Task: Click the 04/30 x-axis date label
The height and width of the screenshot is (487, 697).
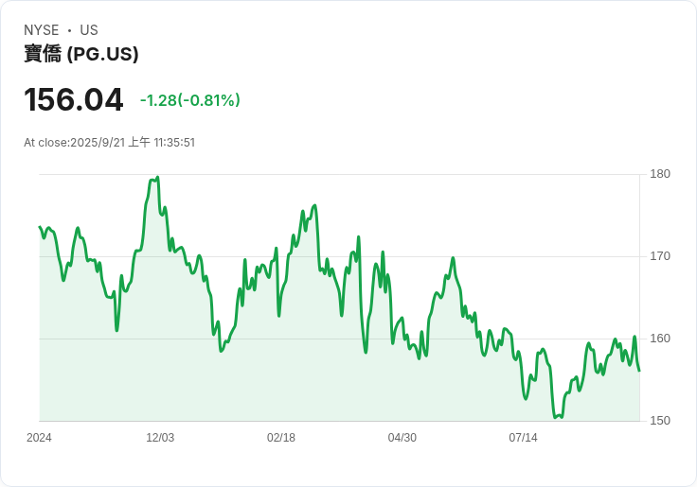Action: pyautogui.click(x=402, y=438)
